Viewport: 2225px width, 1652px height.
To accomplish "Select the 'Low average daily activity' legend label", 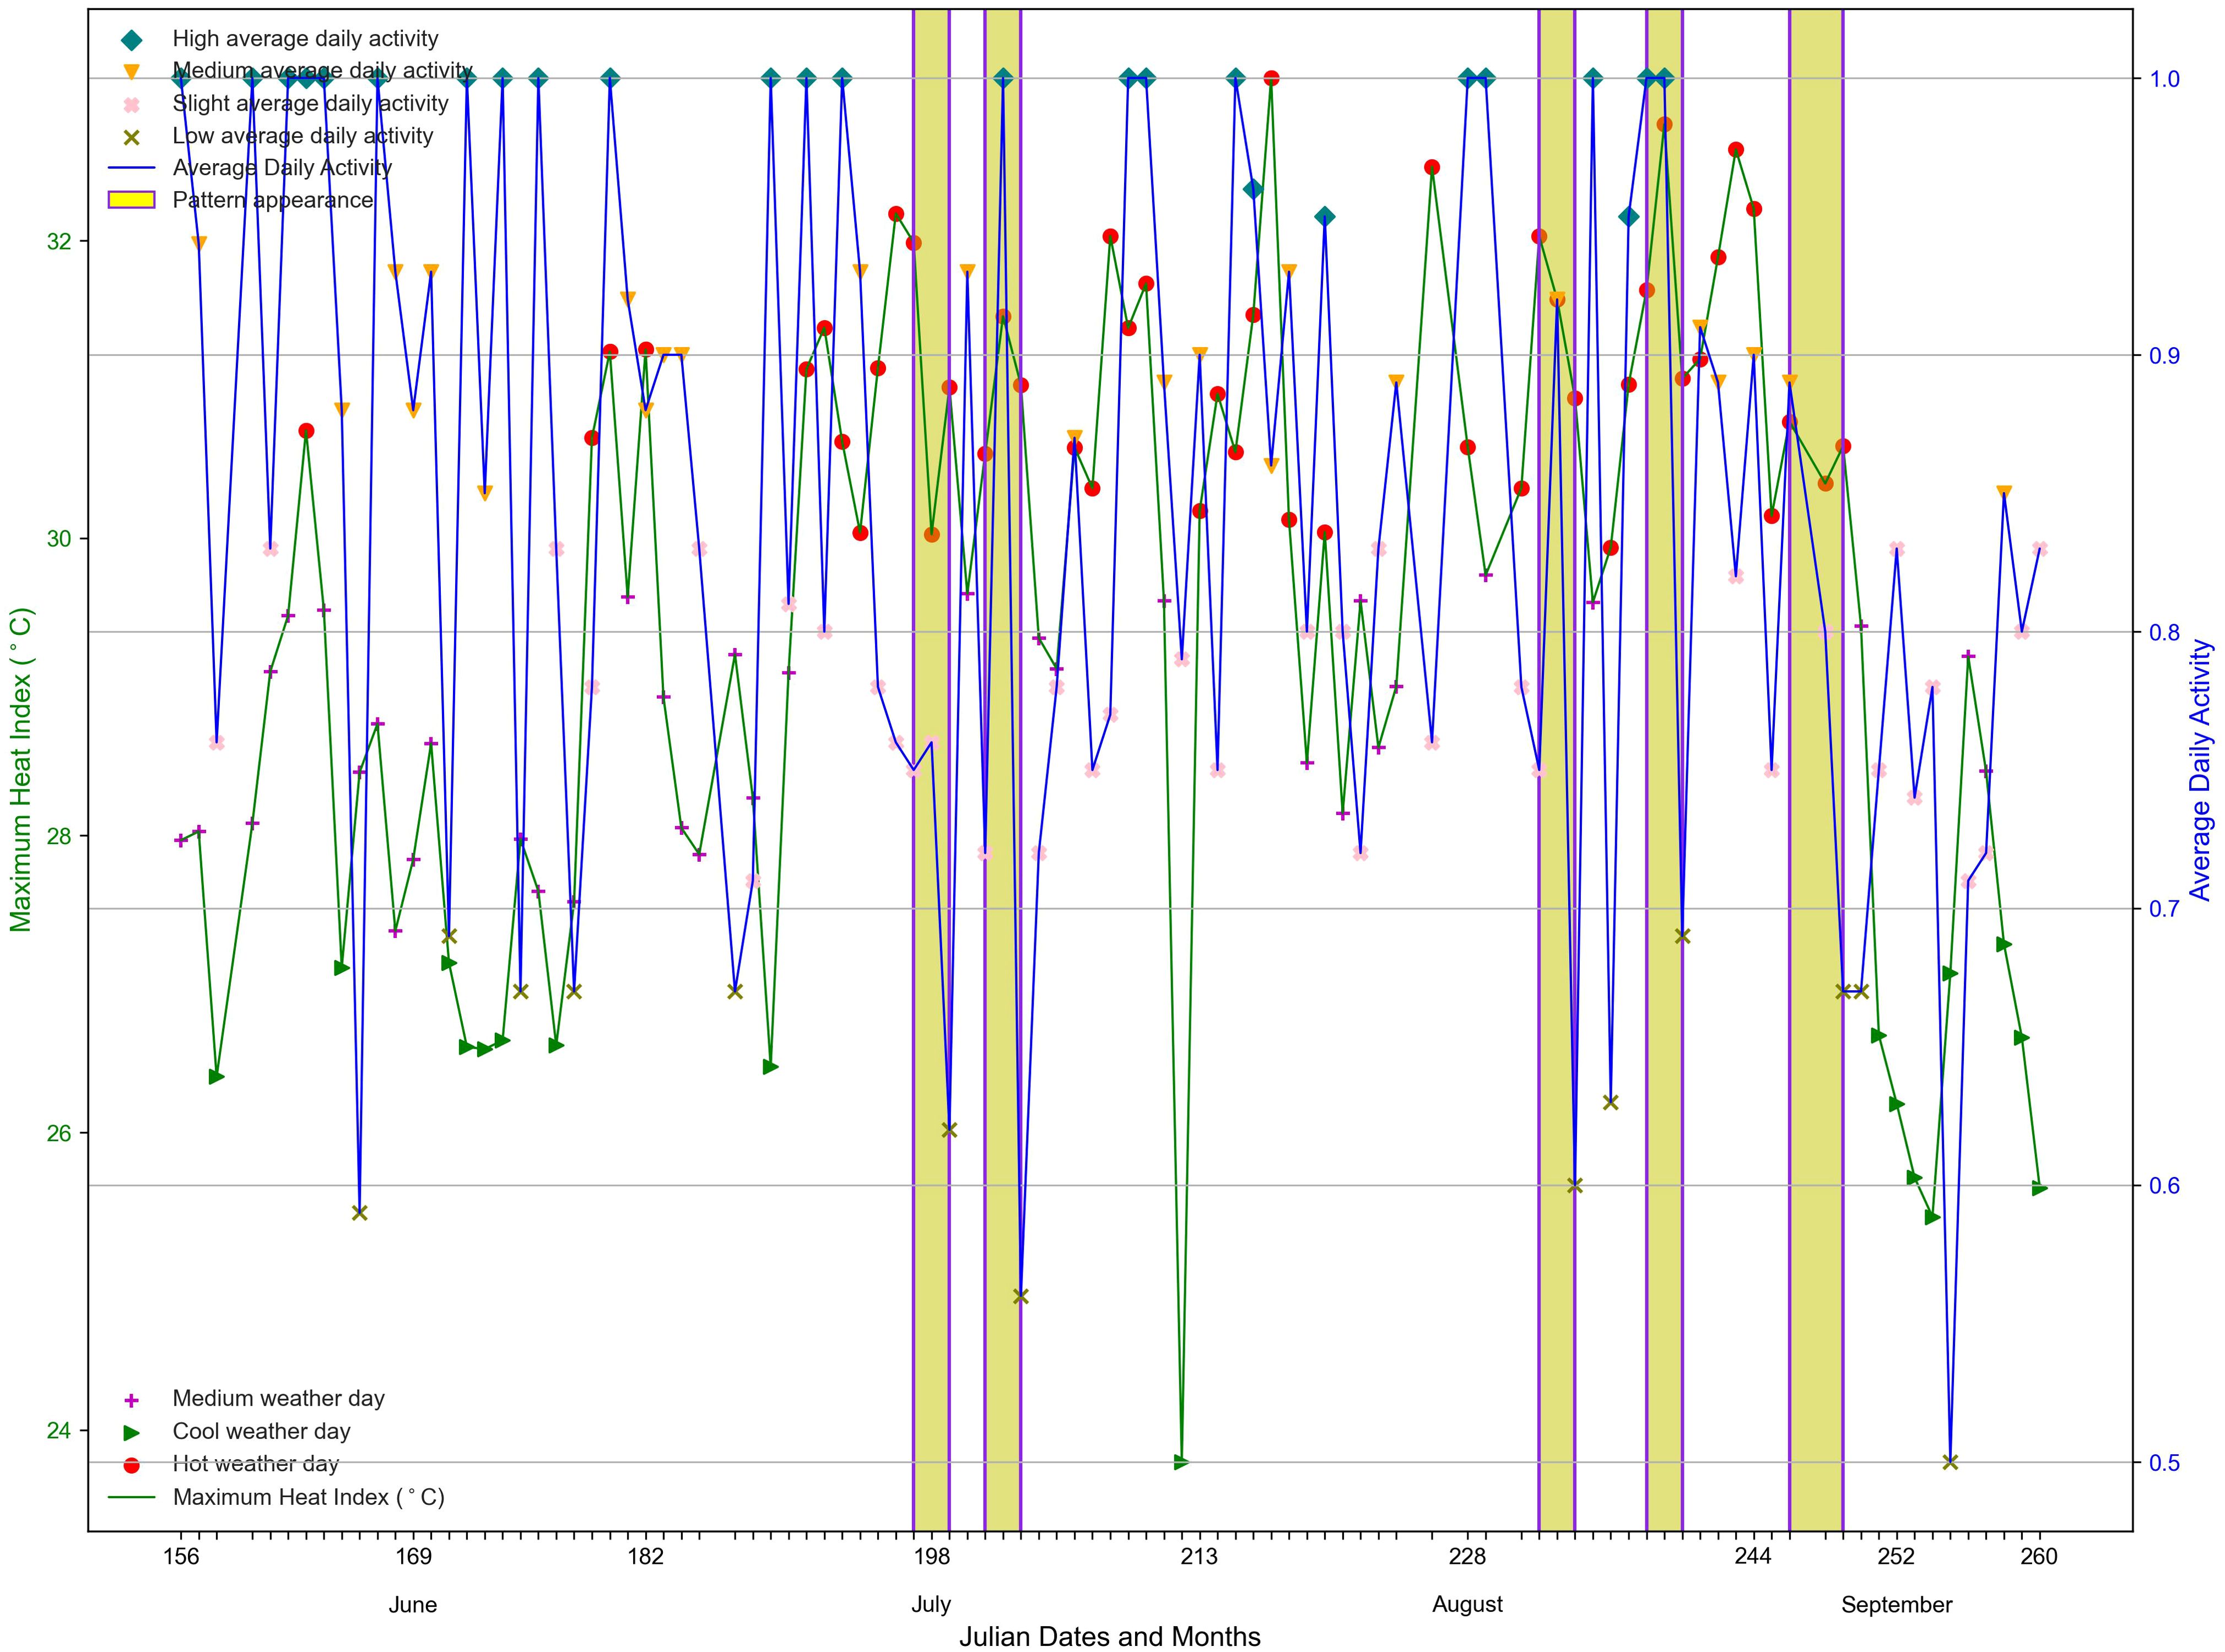I will pos(303,135).
